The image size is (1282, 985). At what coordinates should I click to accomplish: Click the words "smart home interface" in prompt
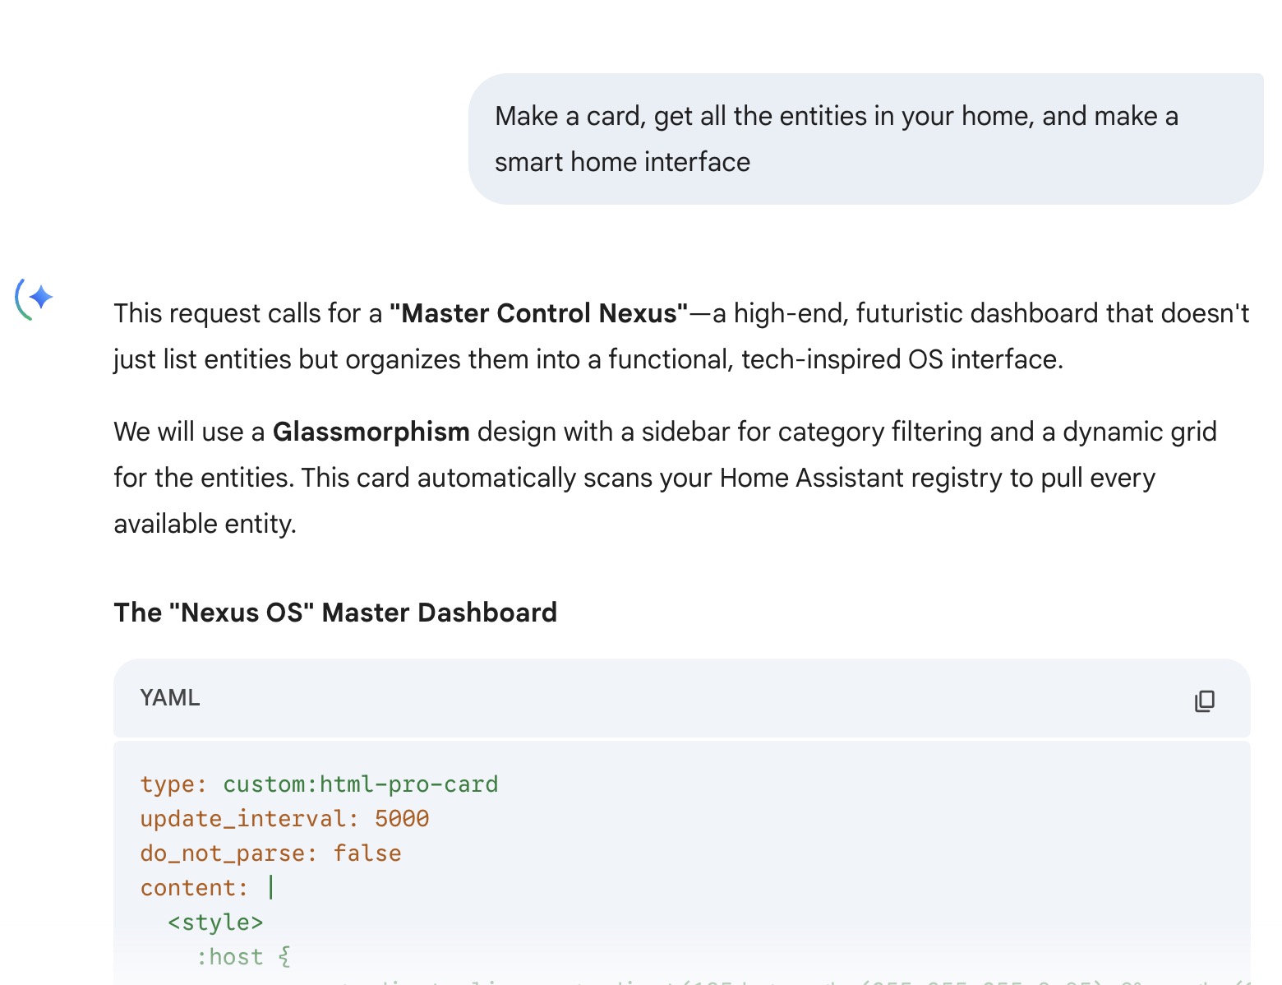point(622,162)
